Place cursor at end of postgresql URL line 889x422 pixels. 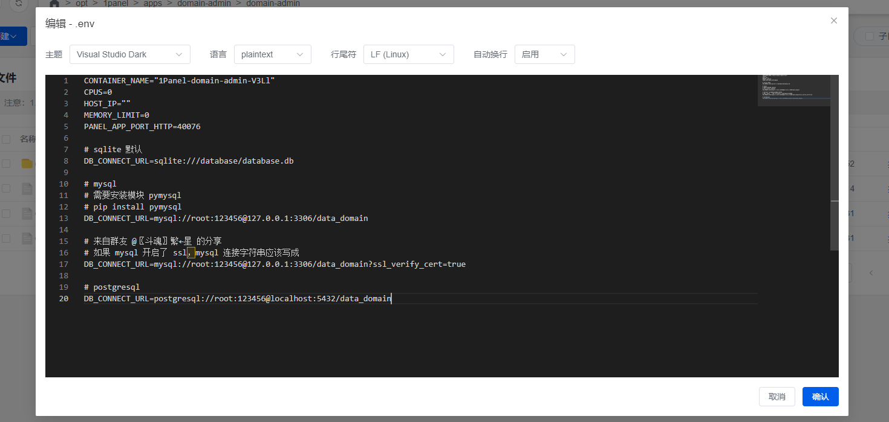[392, 299]
